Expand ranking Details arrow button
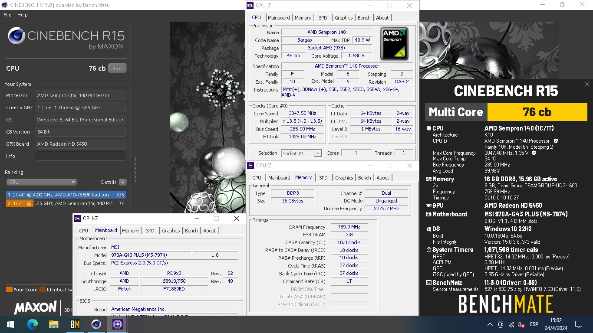The height and width of the screenshot is (333, 593). coord(123,182)
